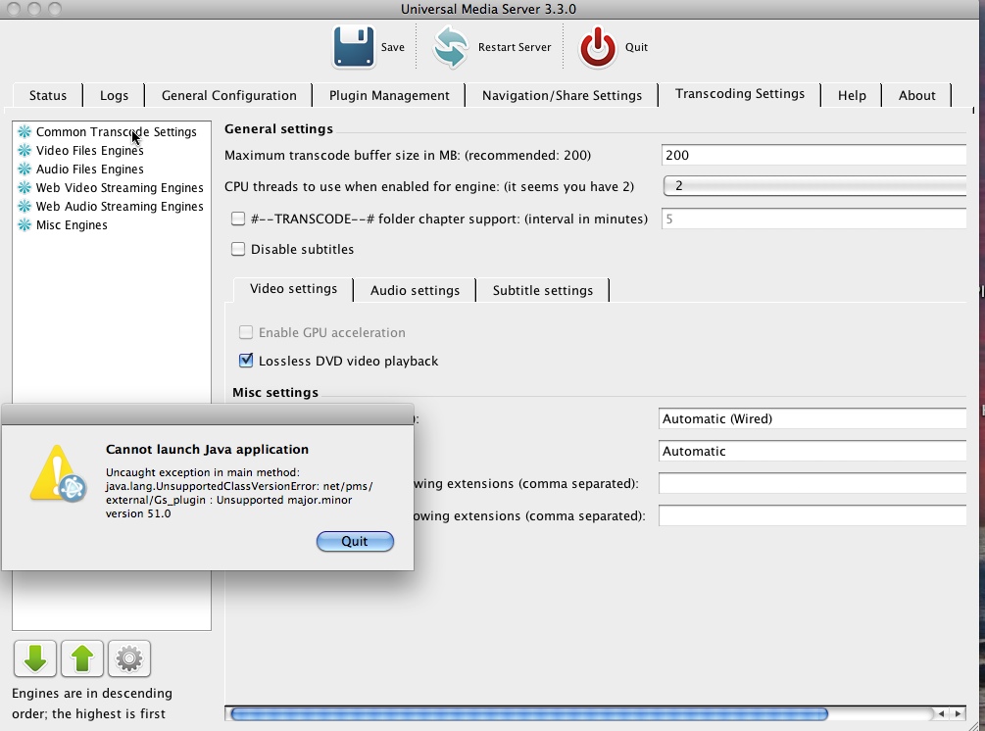
Task: Toggle the Disable subtitles checkbox
Action: click(238, 249)
